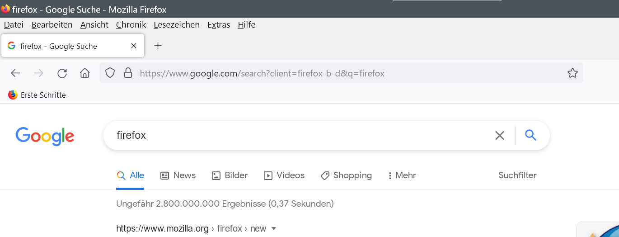
Task: Open the Erste Schritte bookmark
Action: (37, 95)
